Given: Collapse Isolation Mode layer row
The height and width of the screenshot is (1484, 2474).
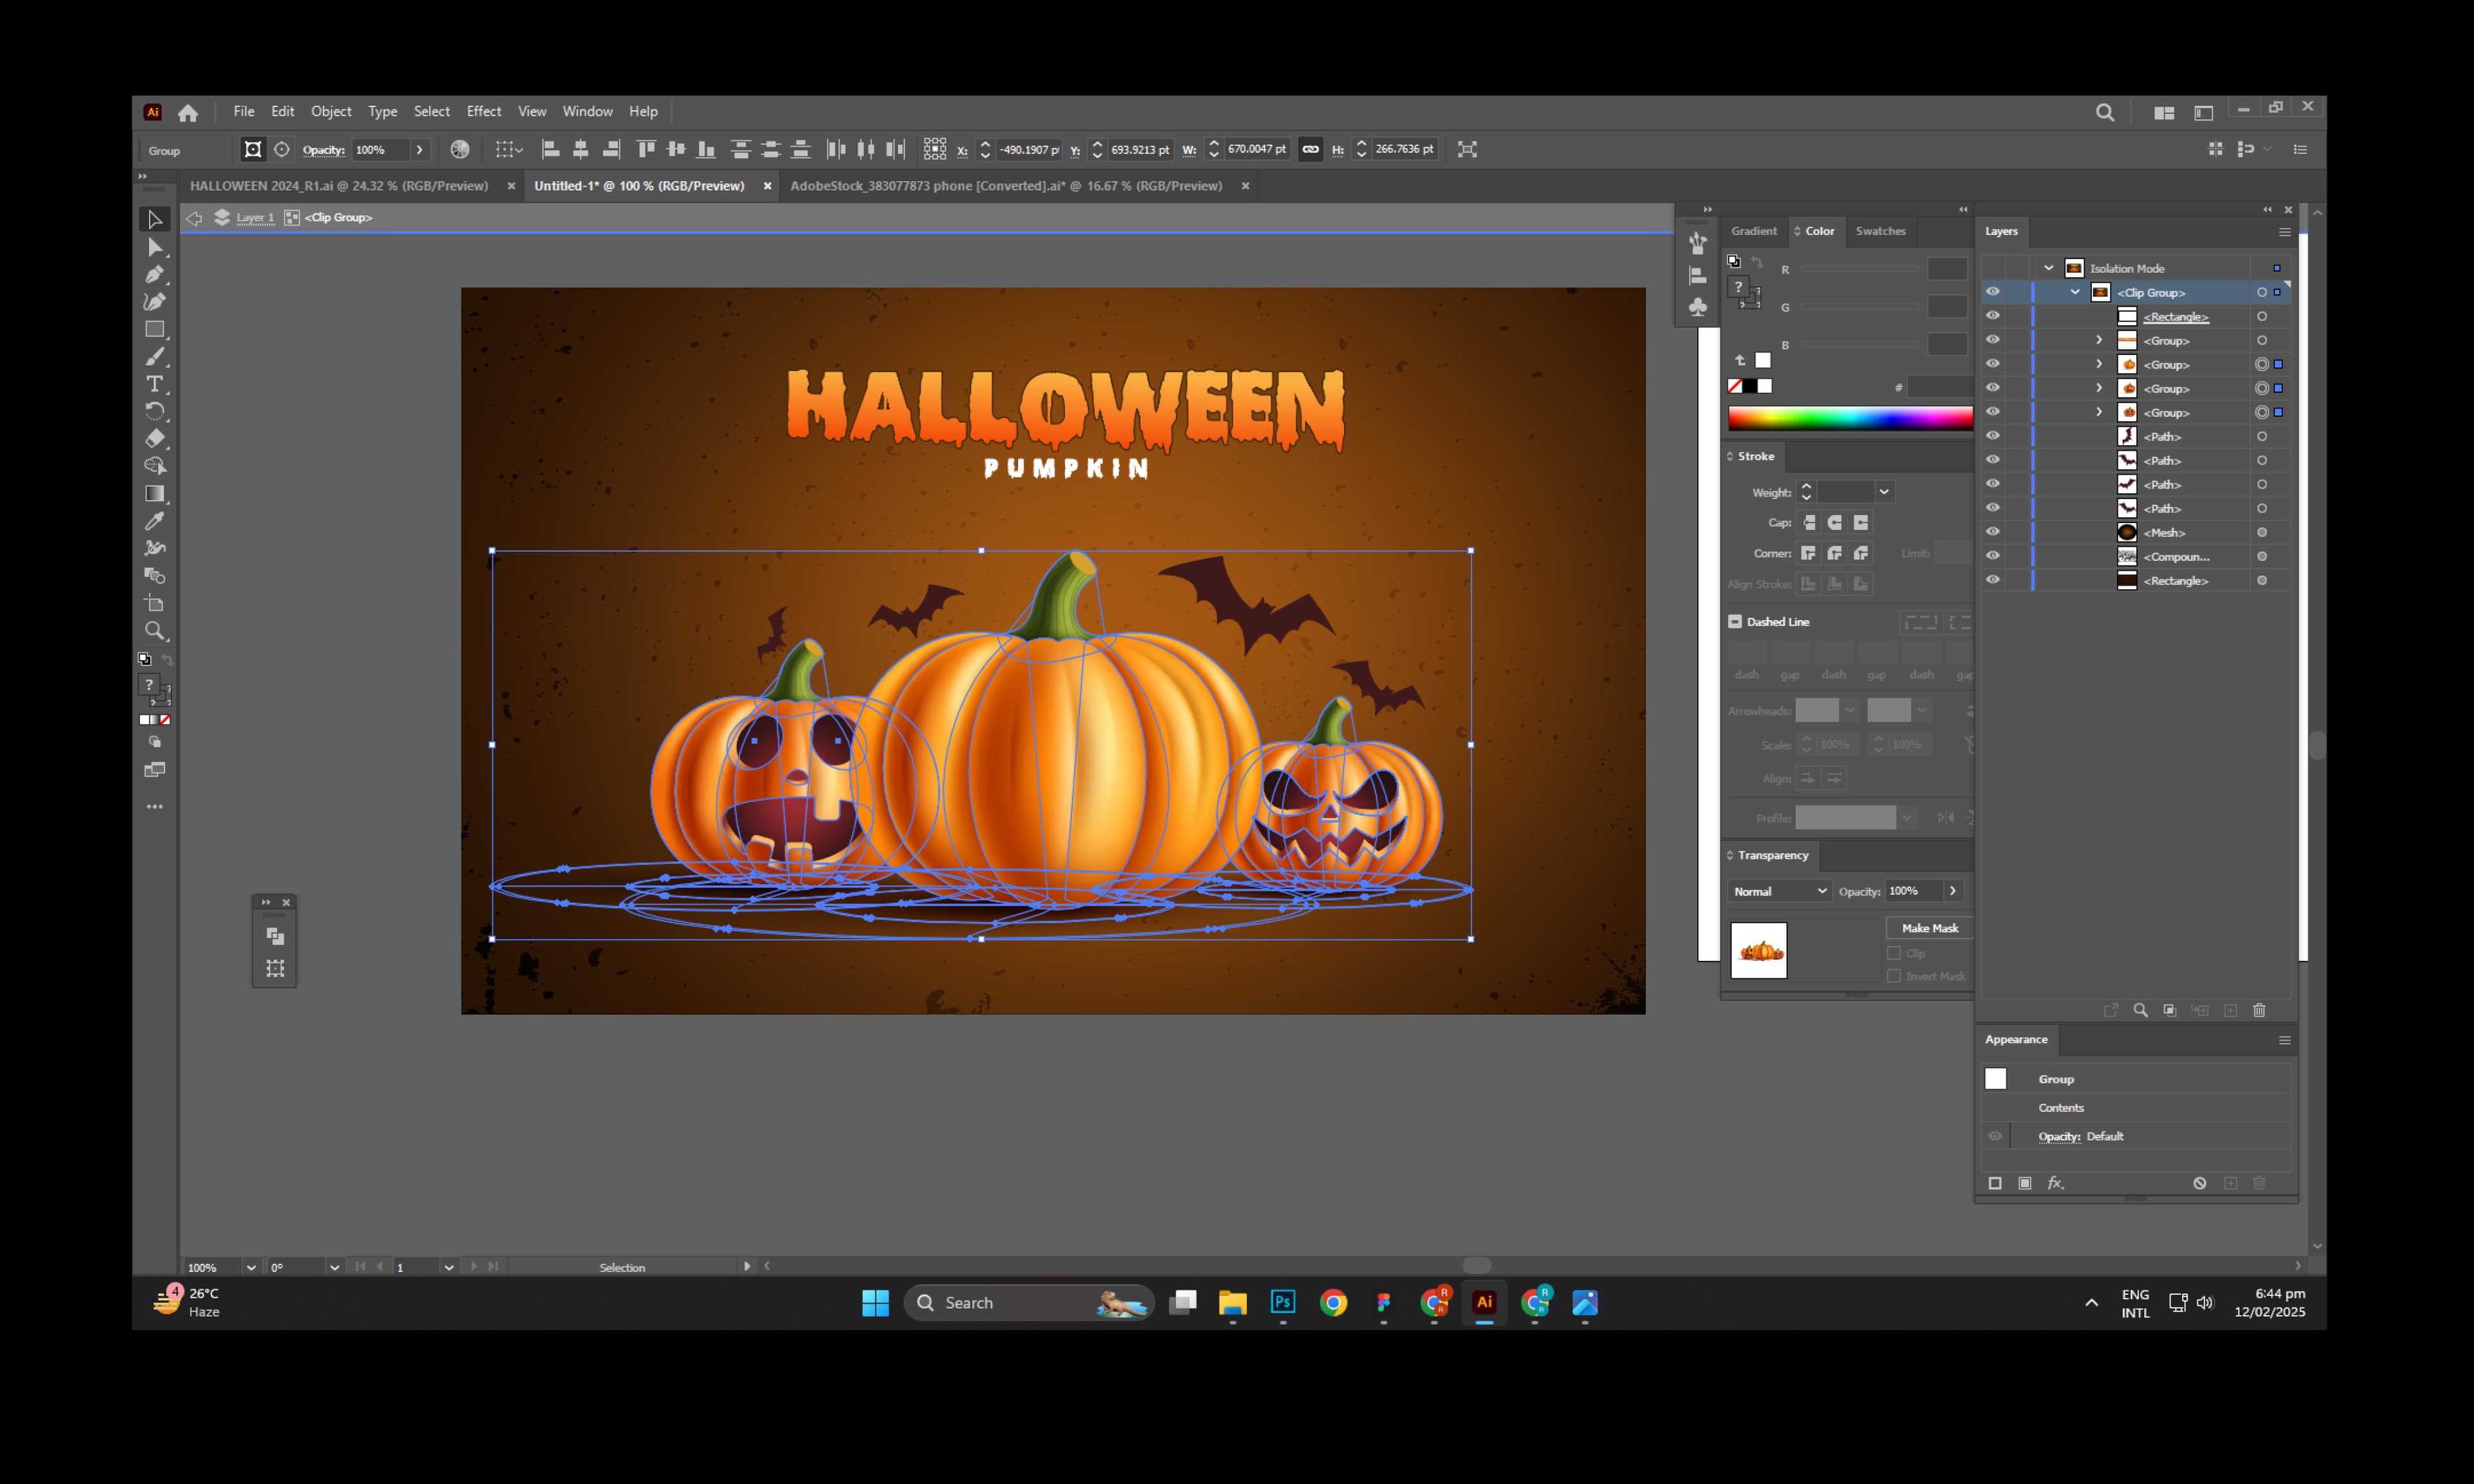Looking at the screenshot, I should 2048,268.
